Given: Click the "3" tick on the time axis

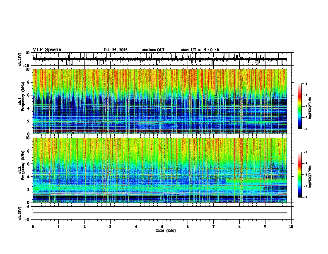Looking at the screenshot, I should coord(110,227).
